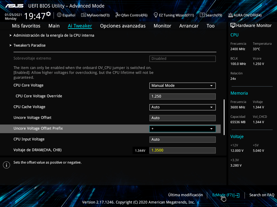Click the Search(F9) question mark icon

(x=202, y=15)
